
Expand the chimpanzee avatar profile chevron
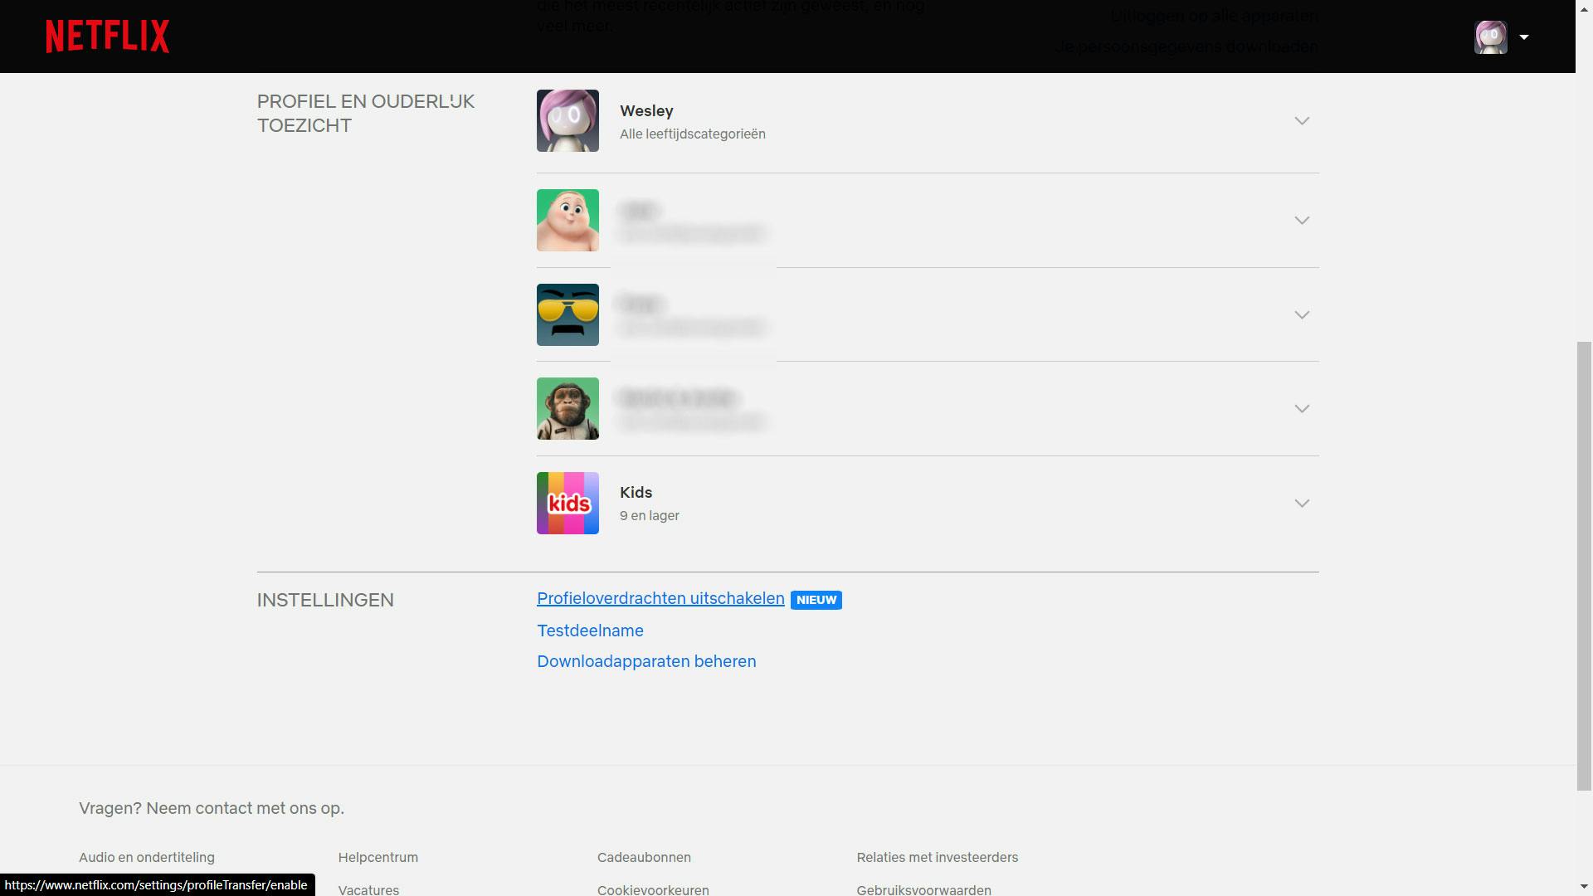pos(1301,409)
